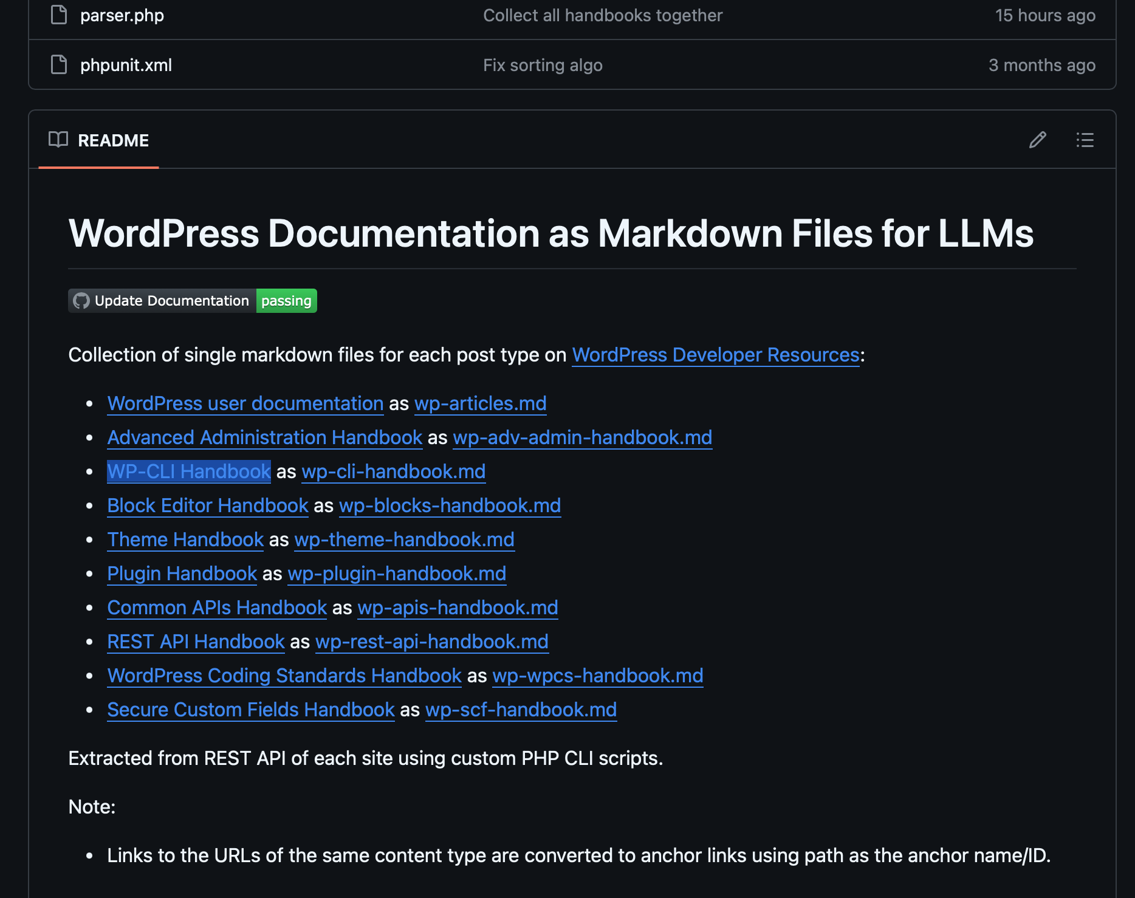
Task: Click the '15 hours ago' timestamp
Action: [1045, 15]
